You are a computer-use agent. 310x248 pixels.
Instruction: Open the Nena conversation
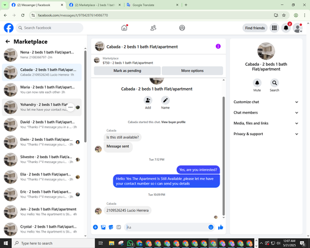click(x=42, y=55)
